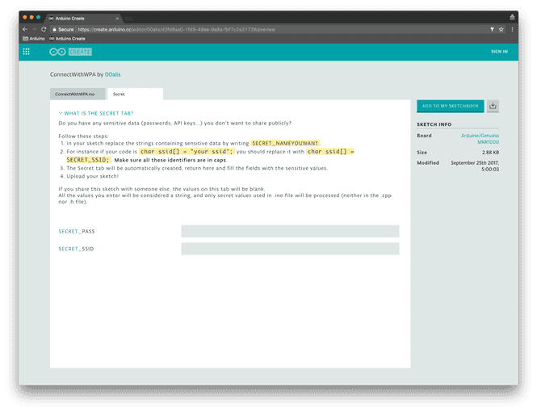Click the Add To My Sketchbook button

click(x=450, y=106)
